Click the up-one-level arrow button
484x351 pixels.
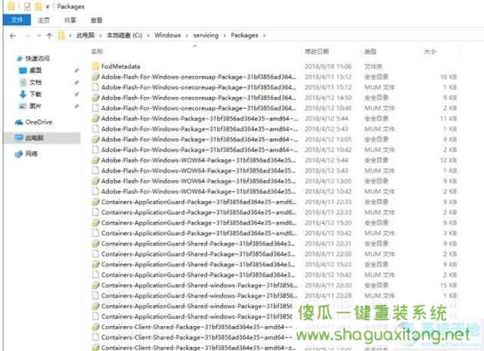click(49, 36)
